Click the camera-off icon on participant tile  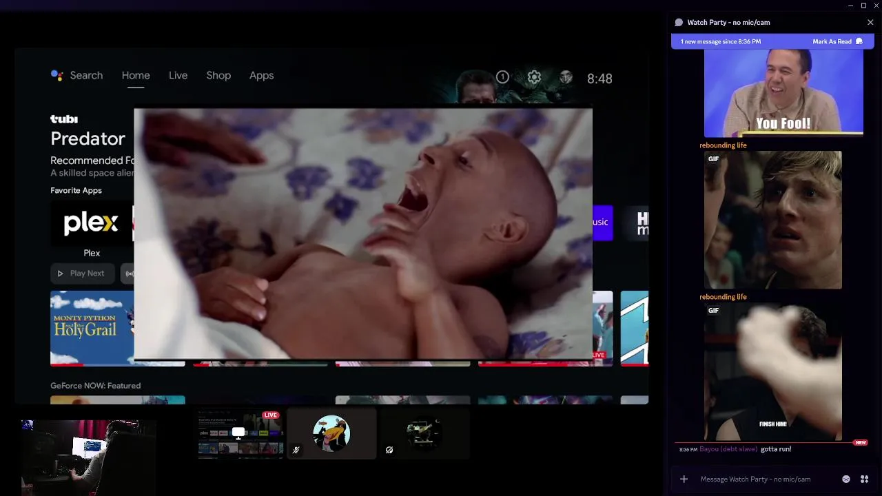click(x=389, y=450)
